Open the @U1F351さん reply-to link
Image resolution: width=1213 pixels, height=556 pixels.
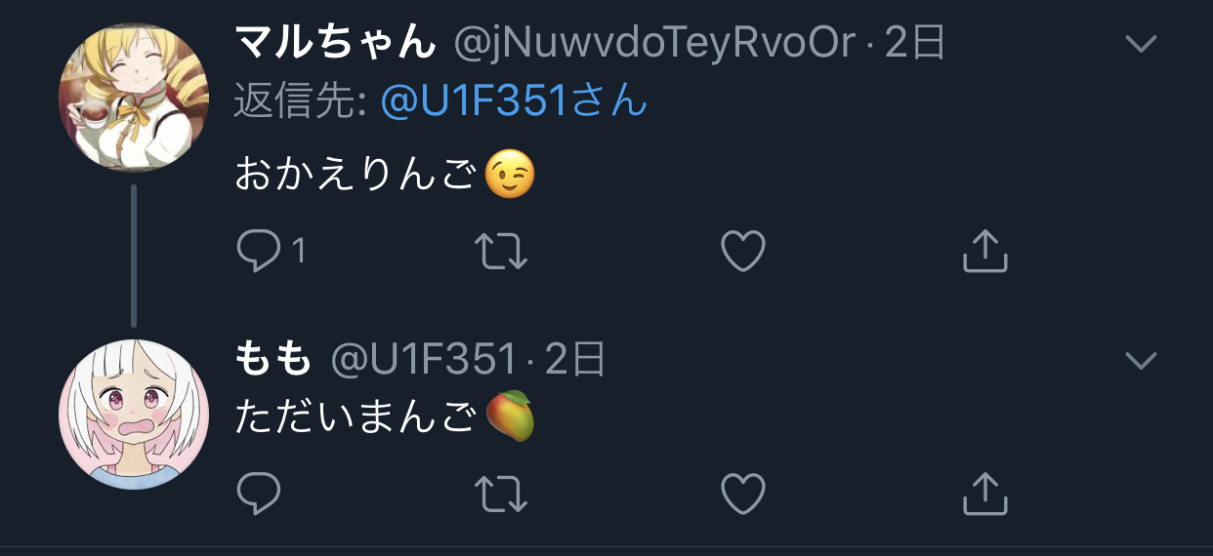point(514,99)
